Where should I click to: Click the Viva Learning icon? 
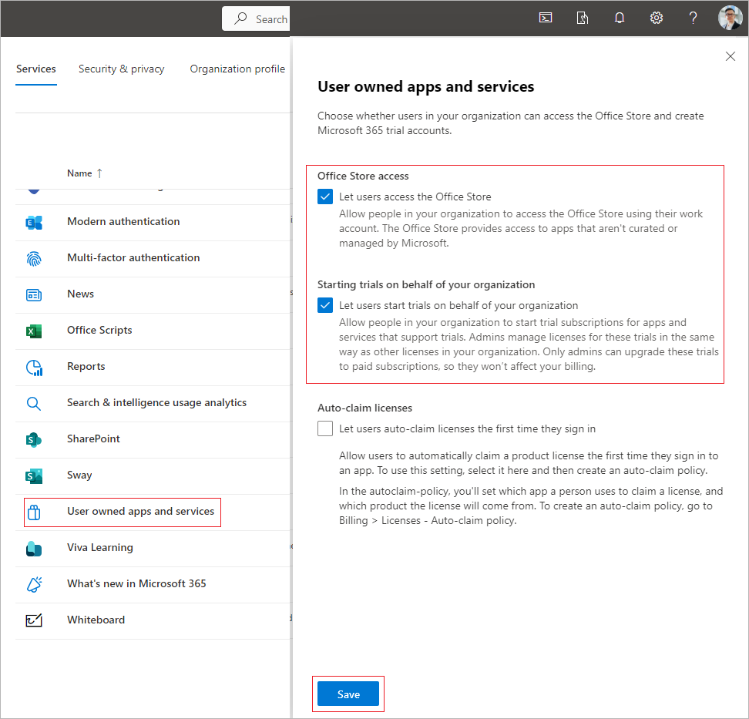34,549
